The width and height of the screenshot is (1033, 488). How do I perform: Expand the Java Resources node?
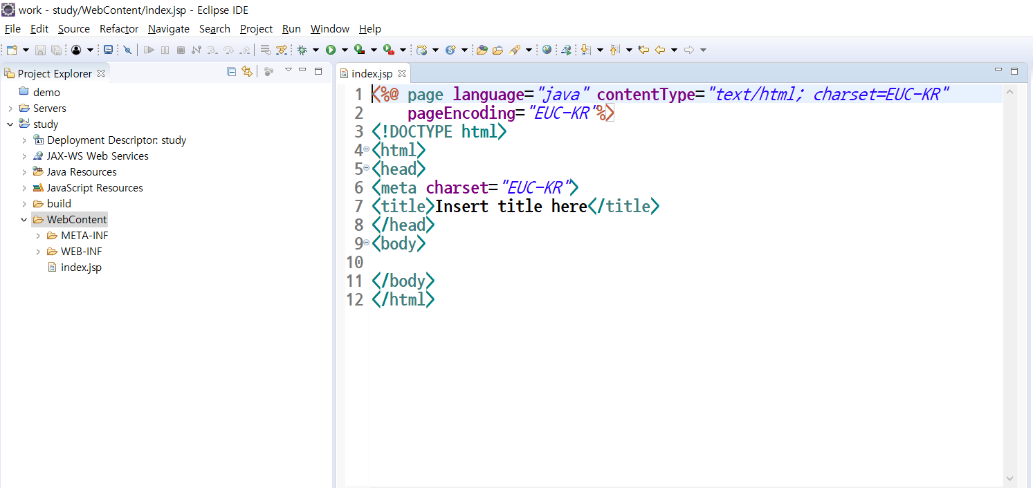(x=24, y=172)
